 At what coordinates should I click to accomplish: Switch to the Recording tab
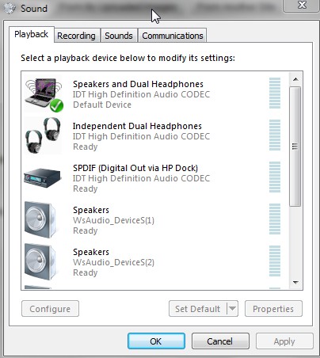[76, 36]
